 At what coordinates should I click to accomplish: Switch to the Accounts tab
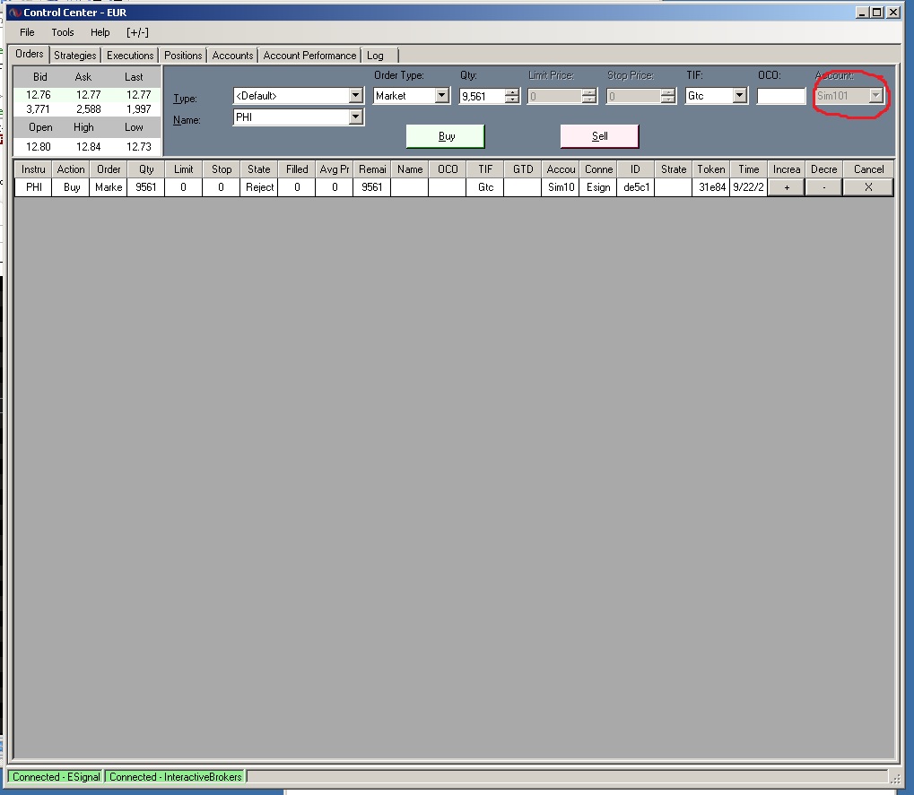tap(232, 56)
